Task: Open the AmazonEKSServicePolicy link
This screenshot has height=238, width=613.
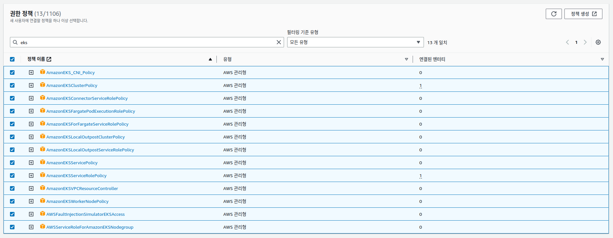Action: pos(72,163)
